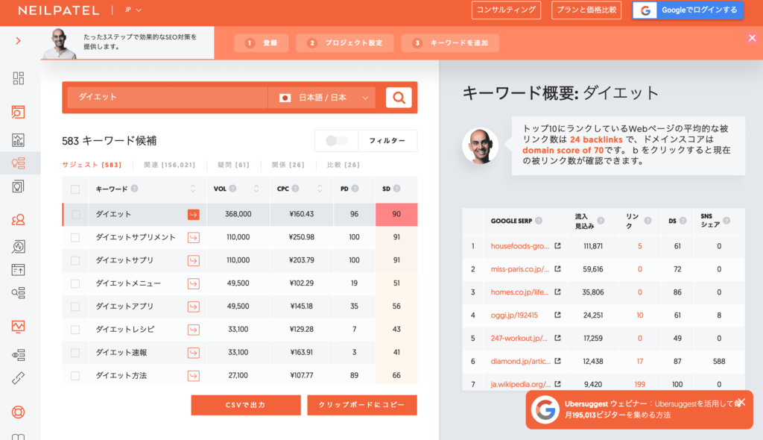Click the orange monitor pulse-line sidebar icon
763x440 pixels.
[18, 326]
